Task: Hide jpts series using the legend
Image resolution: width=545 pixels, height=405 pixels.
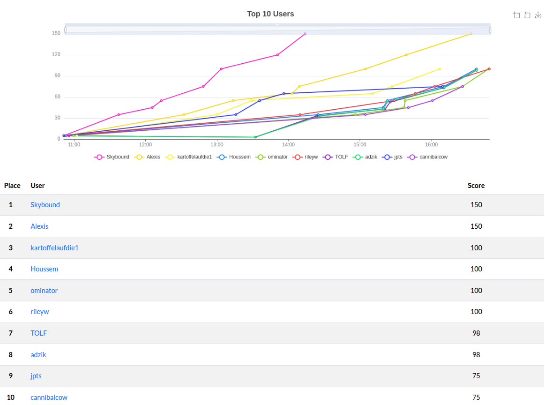Action: pos(393,157)
